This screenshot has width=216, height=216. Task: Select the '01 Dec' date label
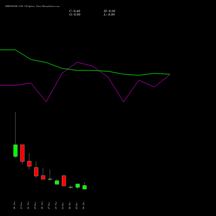(x=63, y=205)
